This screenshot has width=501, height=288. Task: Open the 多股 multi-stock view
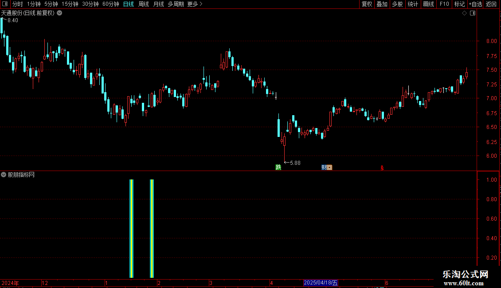click(x=397, y=4)
